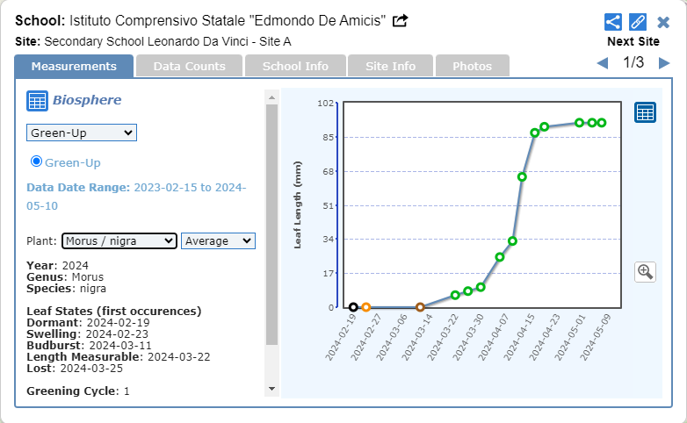Close the site popup window
This screenshot has width=687, height=423.
(x=664, y=23)
